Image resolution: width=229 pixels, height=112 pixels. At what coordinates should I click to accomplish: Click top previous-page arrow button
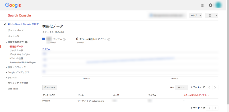[209, 87]
